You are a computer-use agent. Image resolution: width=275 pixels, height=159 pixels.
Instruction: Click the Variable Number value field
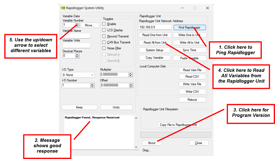(x=69, y=25)
